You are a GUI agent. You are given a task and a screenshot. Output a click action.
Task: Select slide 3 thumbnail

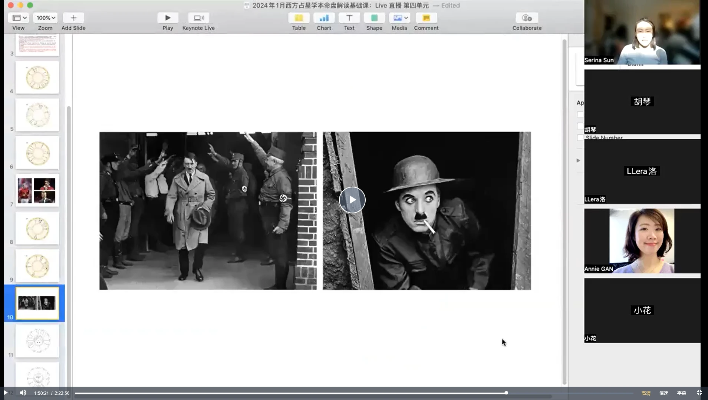pos(37,44)
